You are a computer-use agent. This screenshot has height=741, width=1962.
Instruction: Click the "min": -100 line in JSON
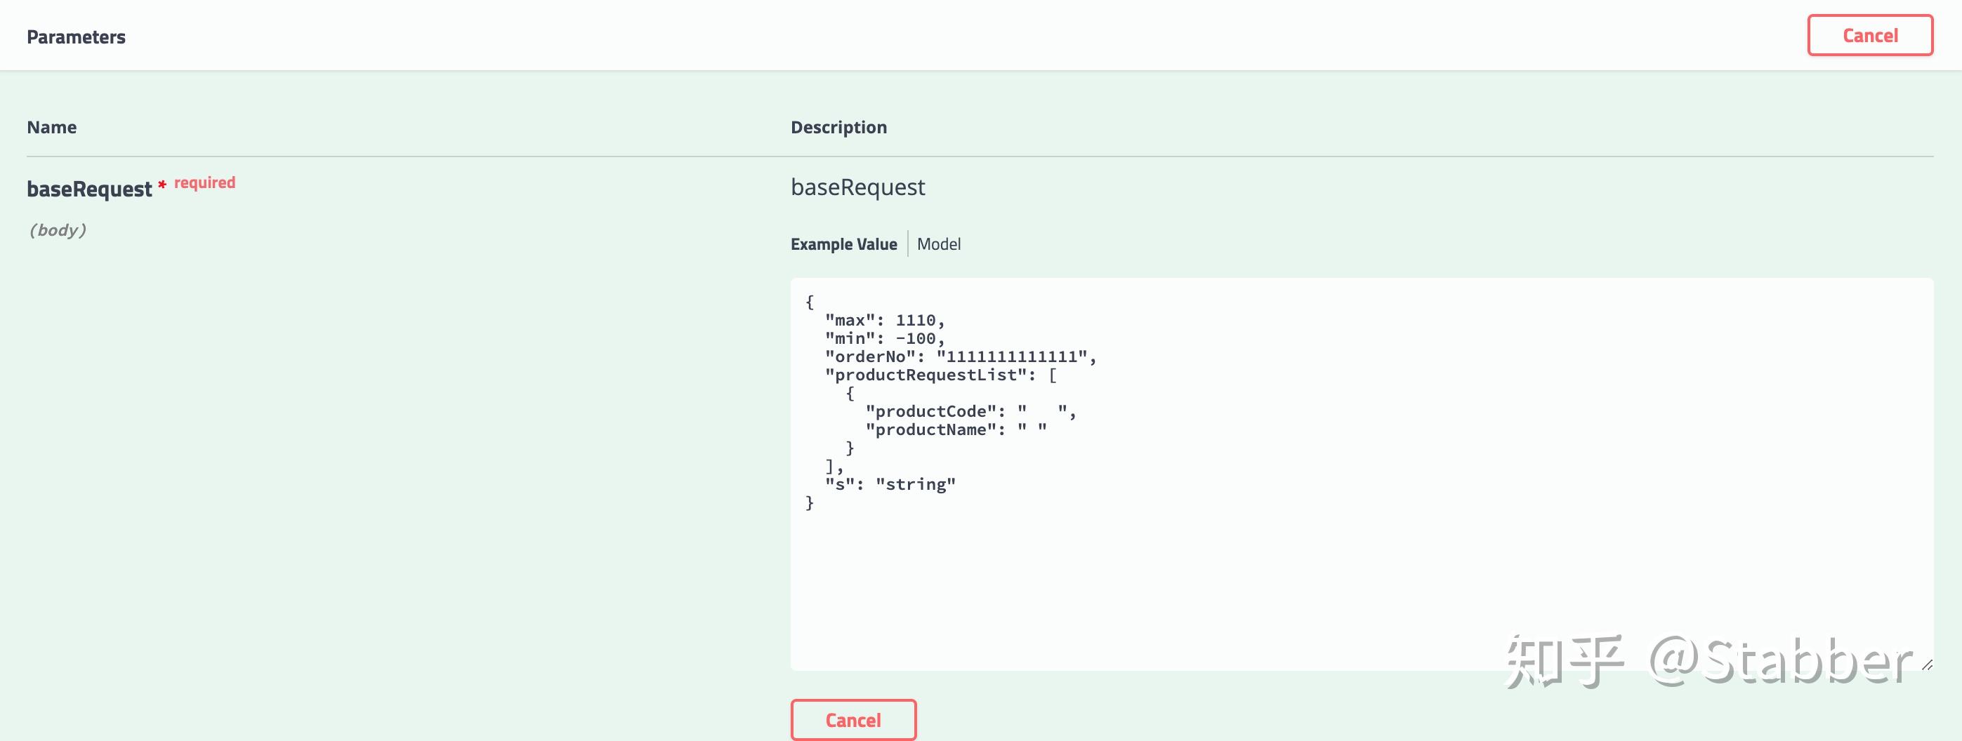pos(884,338)
